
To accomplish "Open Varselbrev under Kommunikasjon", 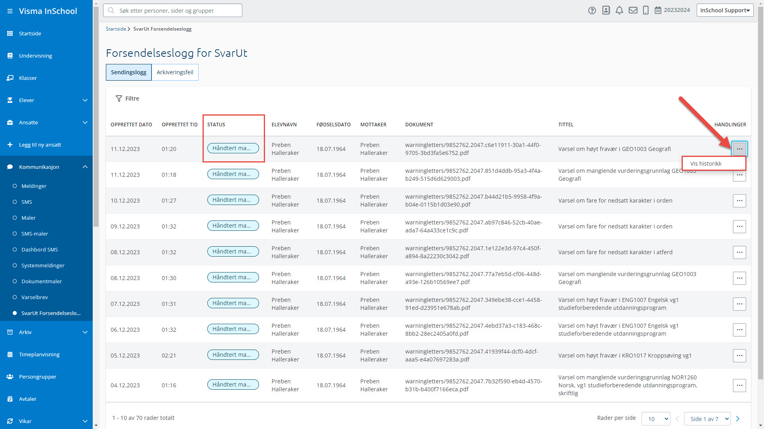I will pyautogui.click(x=46, y=297).
